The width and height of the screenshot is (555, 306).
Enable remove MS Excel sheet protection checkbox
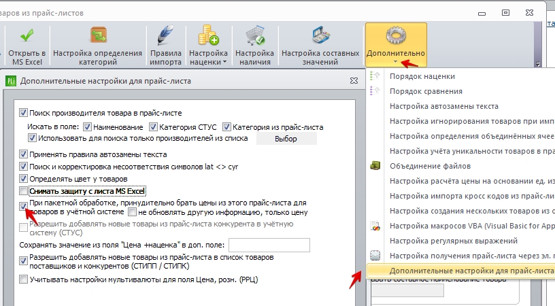click(x=23, y=191)
